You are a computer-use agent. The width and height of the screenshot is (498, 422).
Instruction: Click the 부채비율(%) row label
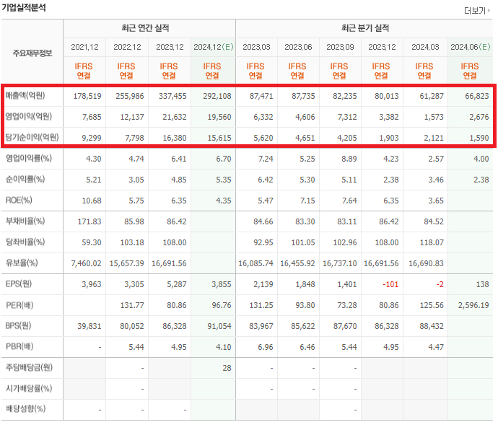[x=25, y=221]
